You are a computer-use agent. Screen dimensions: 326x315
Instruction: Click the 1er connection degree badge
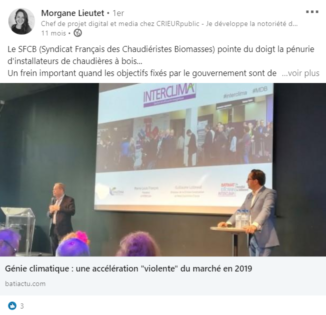(118, 13)
